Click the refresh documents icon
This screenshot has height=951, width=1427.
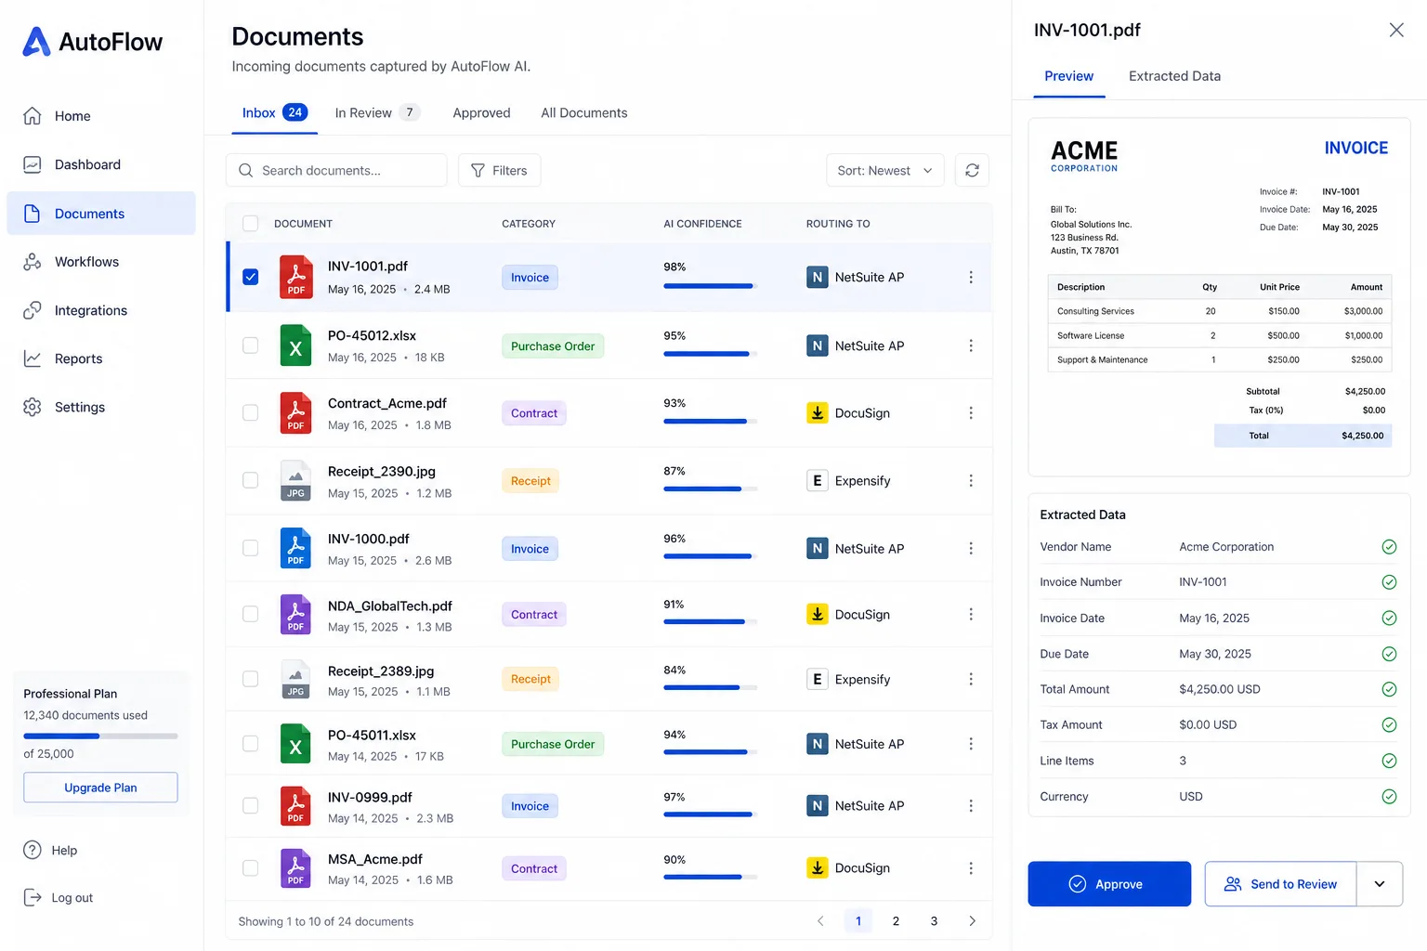point(972,170)
